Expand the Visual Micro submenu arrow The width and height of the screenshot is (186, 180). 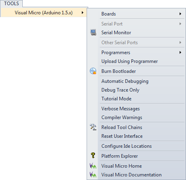coord(83,13)
